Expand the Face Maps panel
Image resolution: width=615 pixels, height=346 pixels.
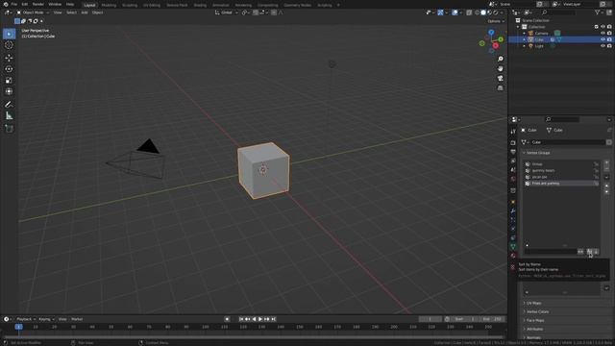535,320
